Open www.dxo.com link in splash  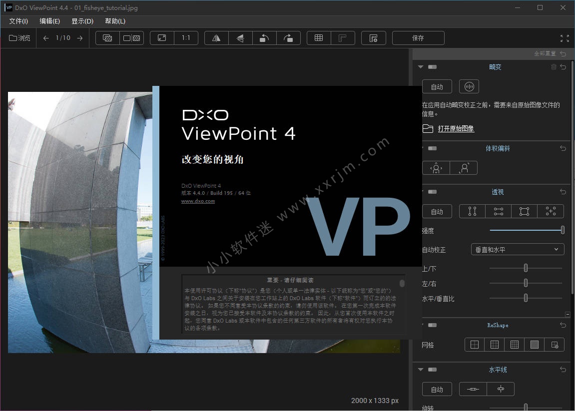pyautogui.click(x=198, y=201)
